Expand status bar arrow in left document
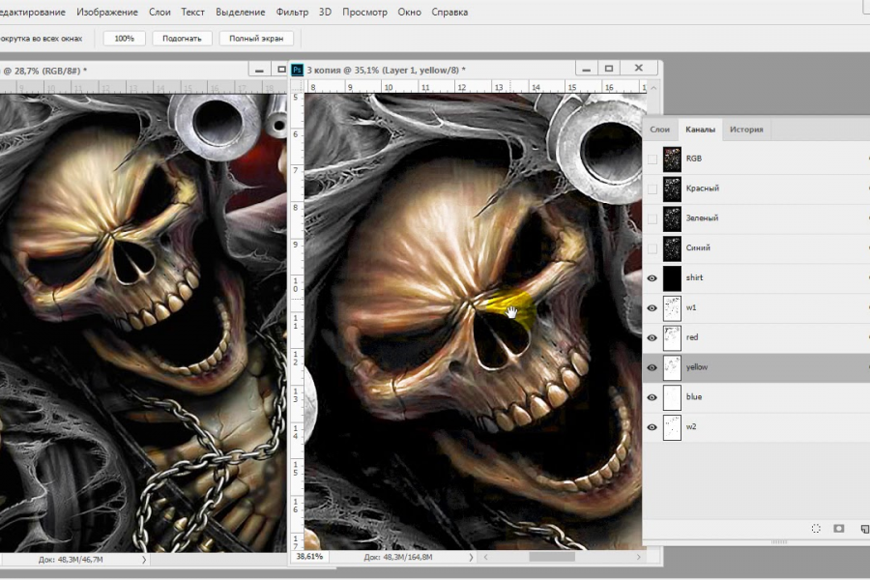Viewport: 870px width, 580px height. coord(145,559)
